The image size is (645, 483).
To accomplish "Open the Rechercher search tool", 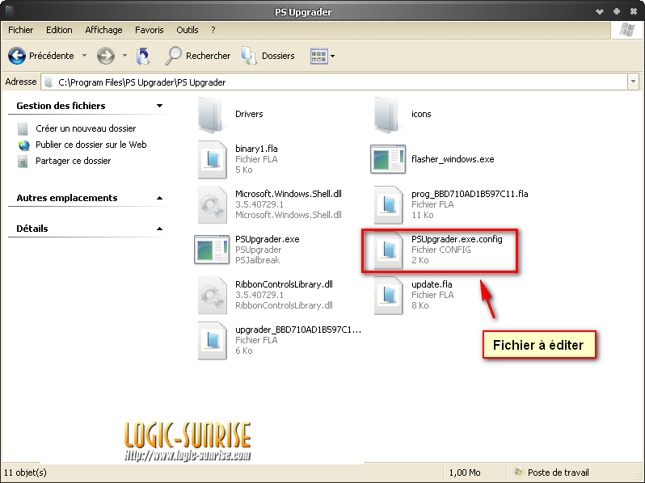I will 198,56.
